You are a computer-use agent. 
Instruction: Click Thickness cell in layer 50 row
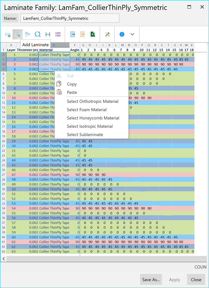28,189
